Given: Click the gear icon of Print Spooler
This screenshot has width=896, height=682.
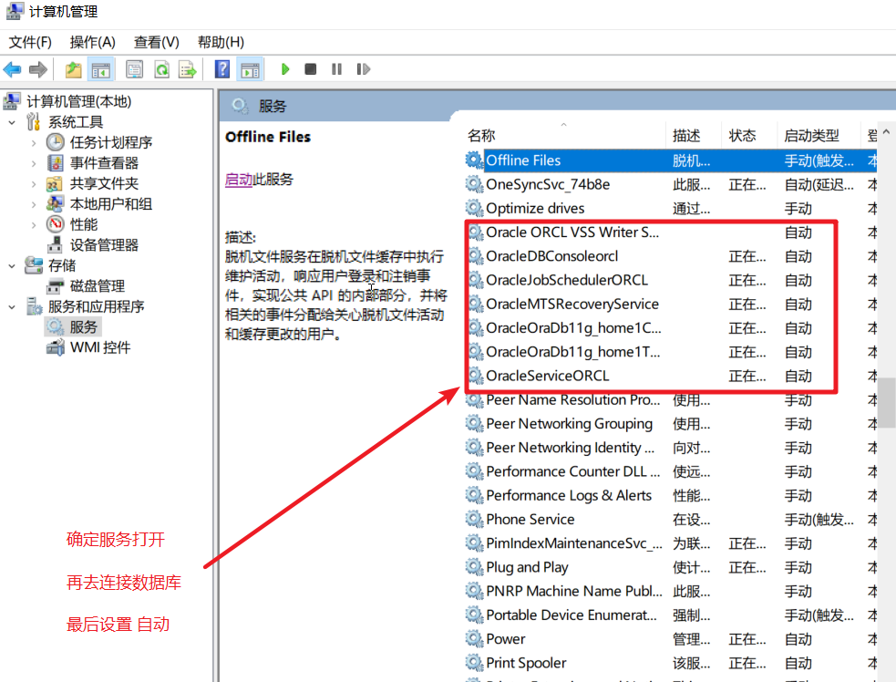Looking at the screenshot, I should [x=474, y=663].
